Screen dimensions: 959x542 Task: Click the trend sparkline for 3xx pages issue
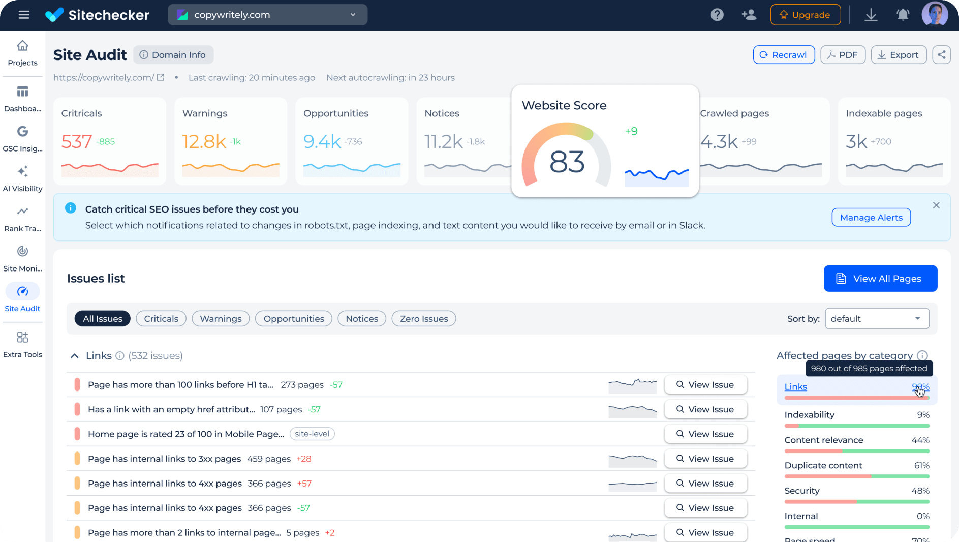[x=632, y=460]
